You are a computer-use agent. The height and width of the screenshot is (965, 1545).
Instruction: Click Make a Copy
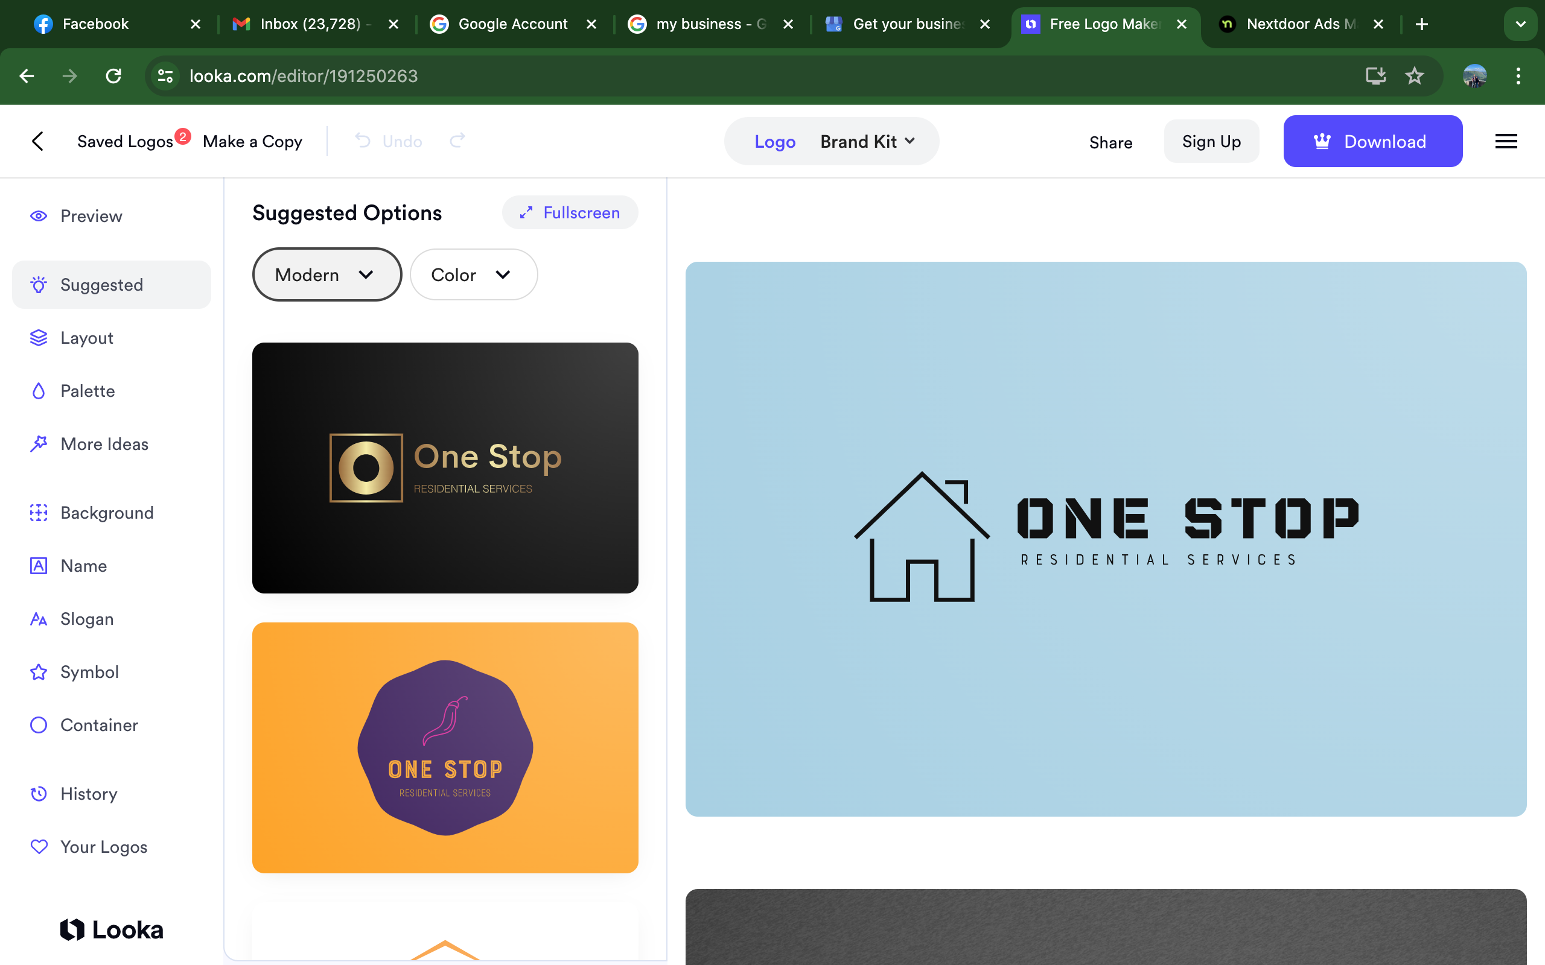pos(252,141)
